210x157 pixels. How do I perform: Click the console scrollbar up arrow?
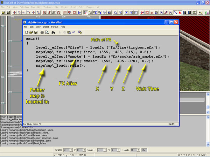(208, 117)
